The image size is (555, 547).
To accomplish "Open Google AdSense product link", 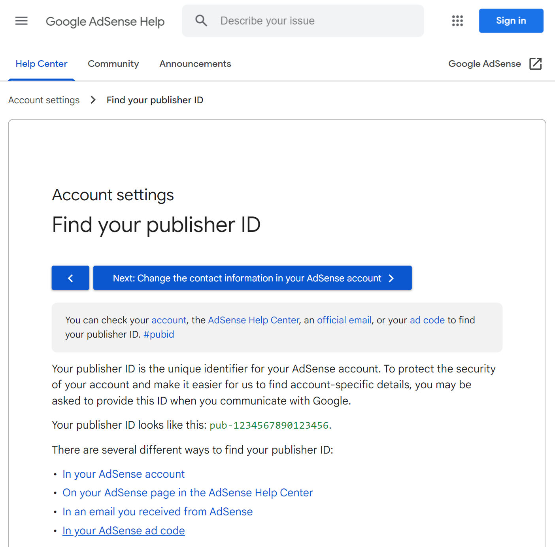I will tap(485, 64).
